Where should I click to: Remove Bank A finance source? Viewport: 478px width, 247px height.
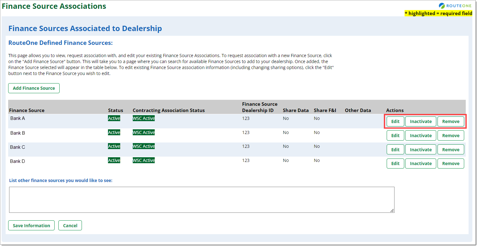click(451, 121)
